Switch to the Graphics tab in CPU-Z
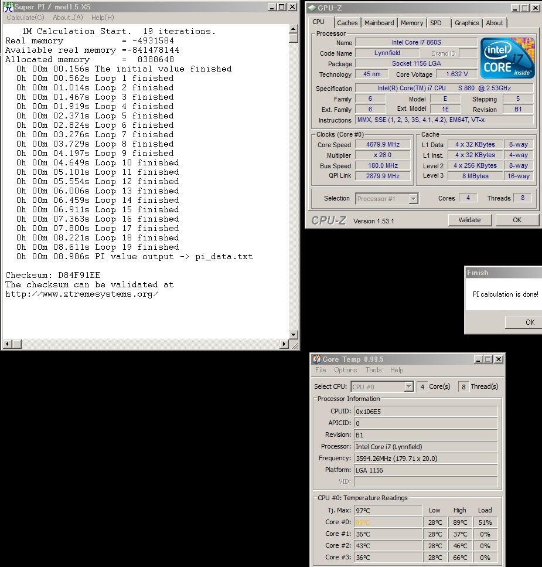Screen dimensions: 542x567 pyautogui.click(x=466, y=23)
